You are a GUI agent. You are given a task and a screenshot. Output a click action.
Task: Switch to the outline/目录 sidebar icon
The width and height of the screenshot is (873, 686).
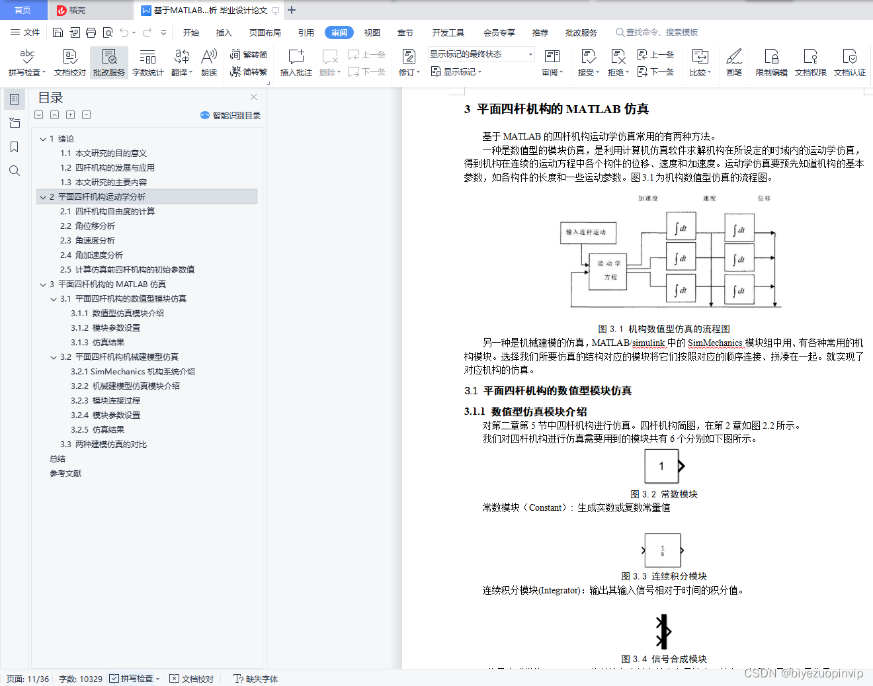pos(14,99)
